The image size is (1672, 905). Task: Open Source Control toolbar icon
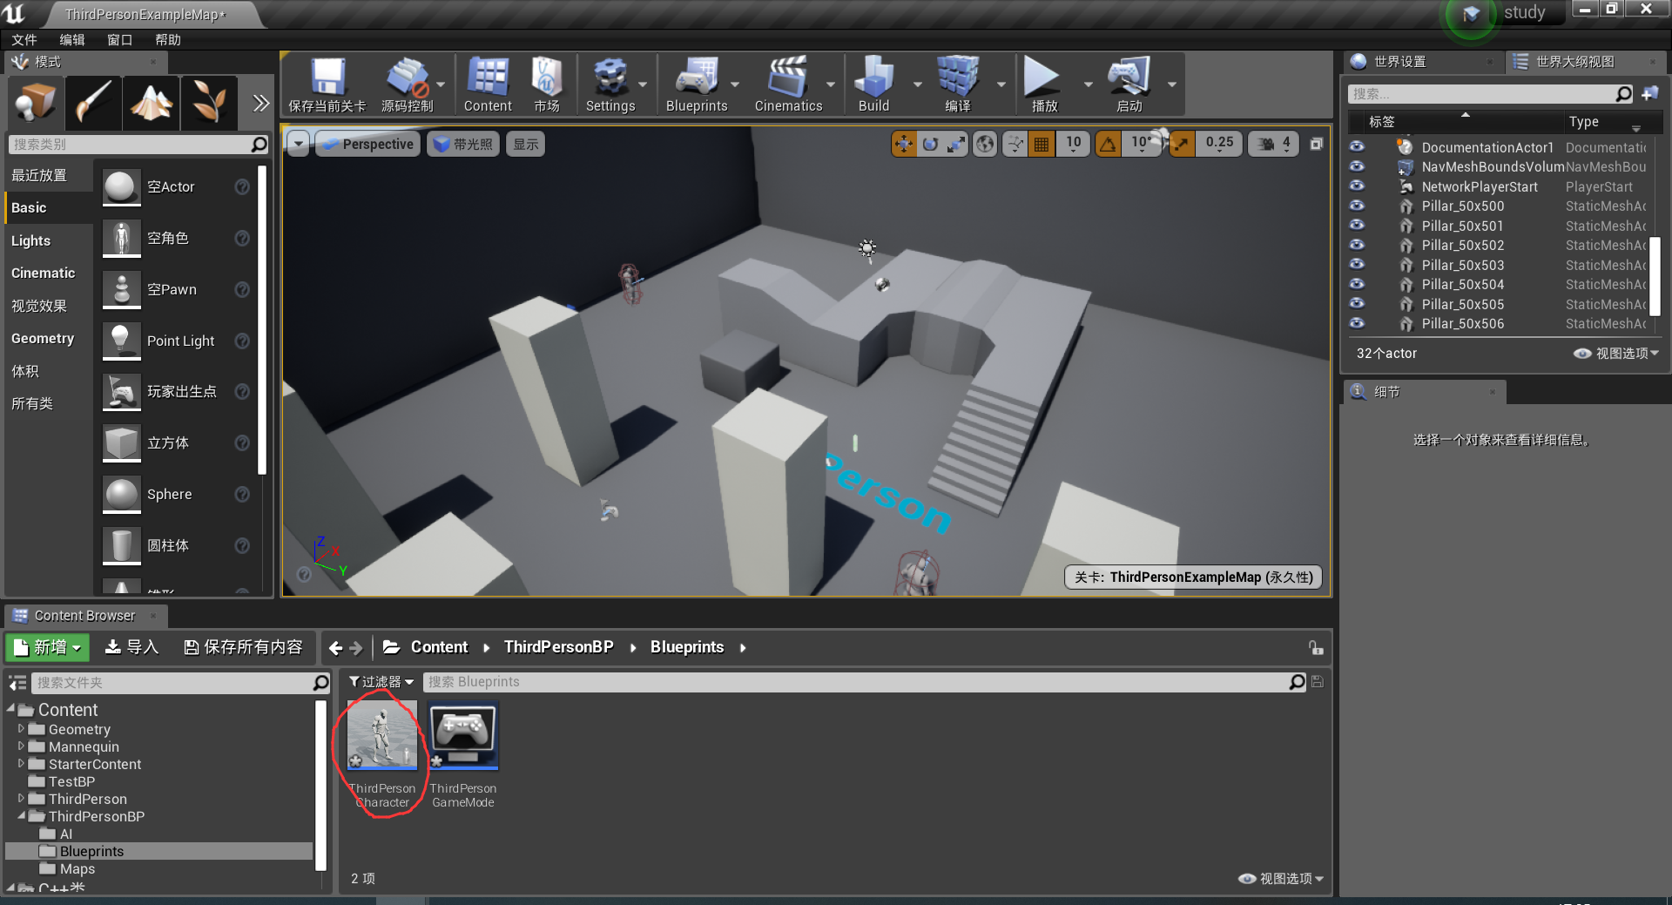(x=407, y=84)
